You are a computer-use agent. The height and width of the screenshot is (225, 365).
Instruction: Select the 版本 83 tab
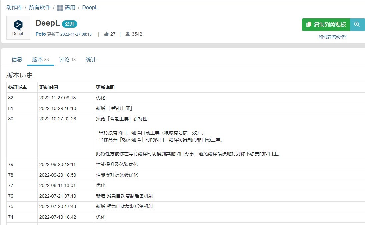pyautogui.click(x=40, y=59)
